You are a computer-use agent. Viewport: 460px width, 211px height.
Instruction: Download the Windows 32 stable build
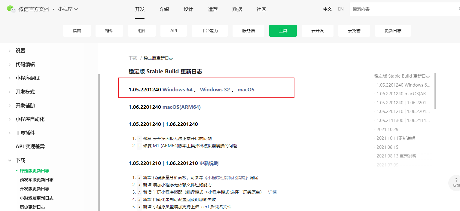tap(215, 90)
